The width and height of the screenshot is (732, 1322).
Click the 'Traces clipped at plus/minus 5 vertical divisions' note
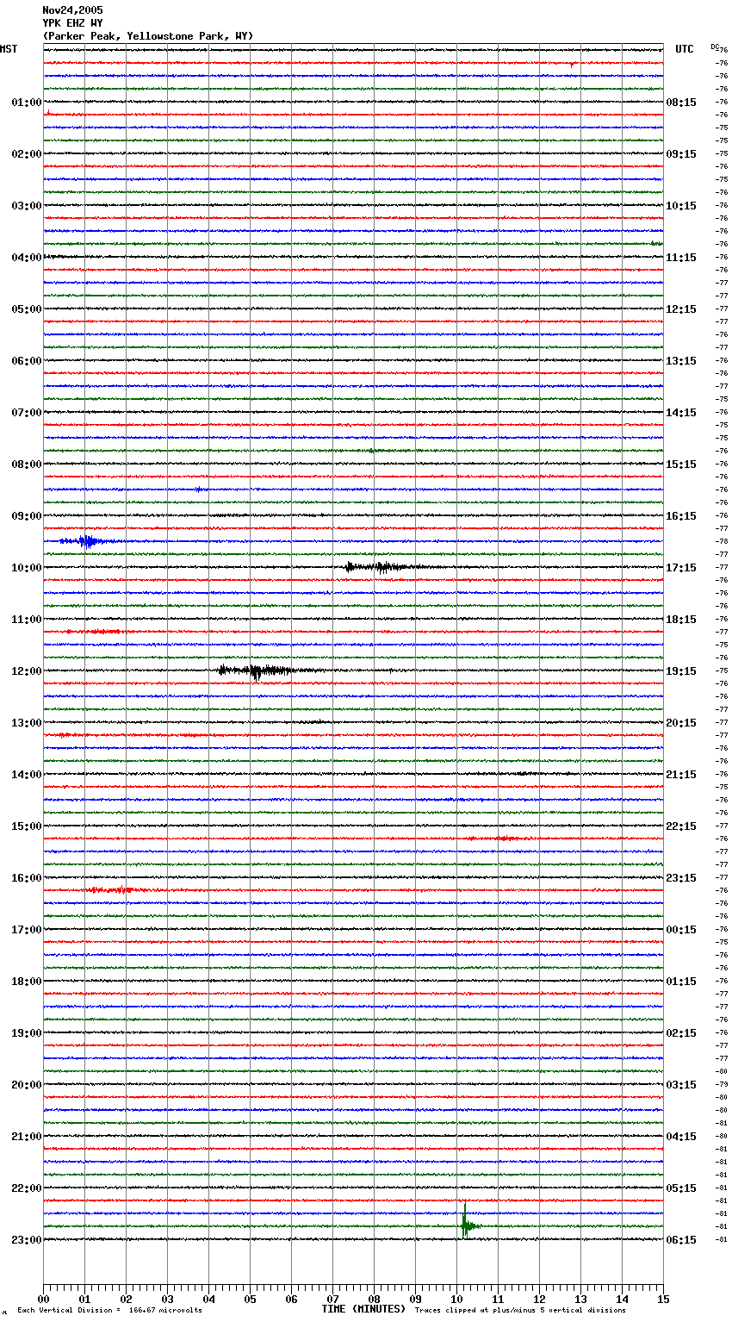pyautogui.click(x=520, y=1311)
